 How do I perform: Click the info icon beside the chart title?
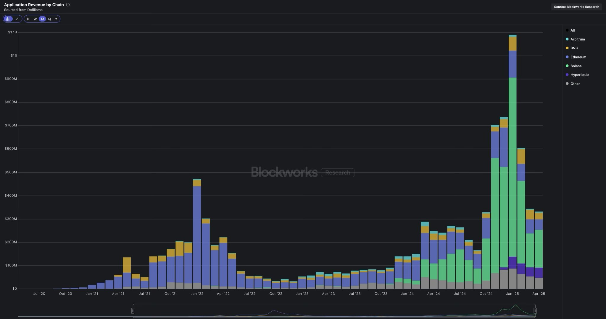point(68,5)
